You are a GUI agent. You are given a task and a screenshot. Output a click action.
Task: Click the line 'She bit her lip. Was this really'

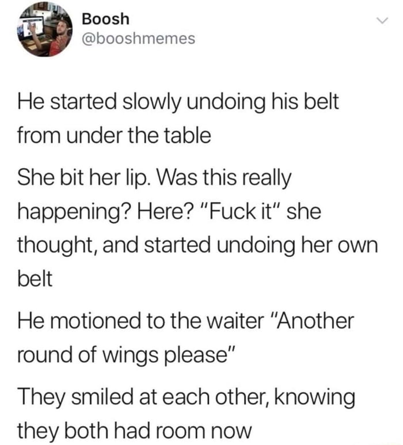pos(154,179)
